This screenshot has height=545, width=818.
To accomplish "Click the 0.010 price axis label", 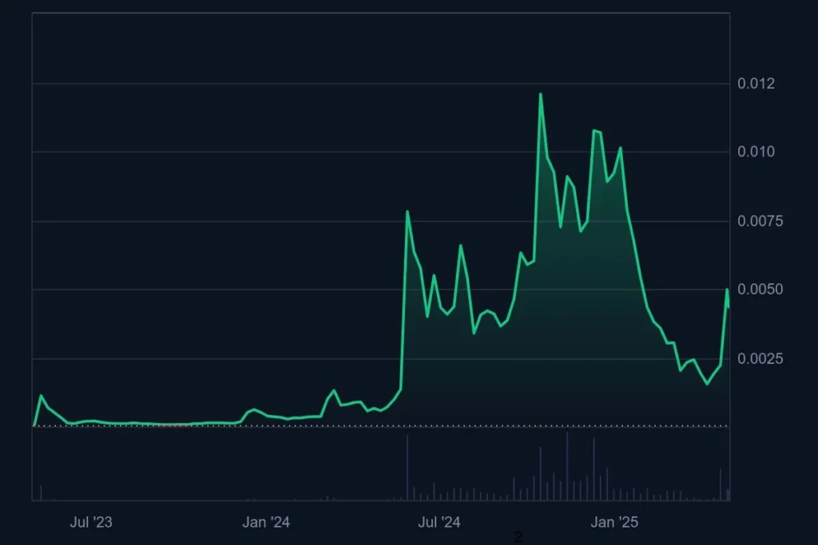I will pos(756,152).
